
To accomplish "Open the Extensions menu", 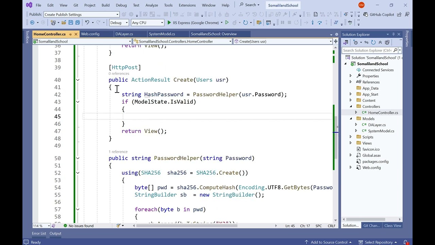I will point(187,5).
